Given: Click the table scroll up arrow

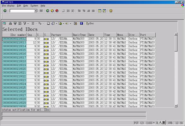Looking at the screenshot, I should pyautogui.click(x=176, y=34).
